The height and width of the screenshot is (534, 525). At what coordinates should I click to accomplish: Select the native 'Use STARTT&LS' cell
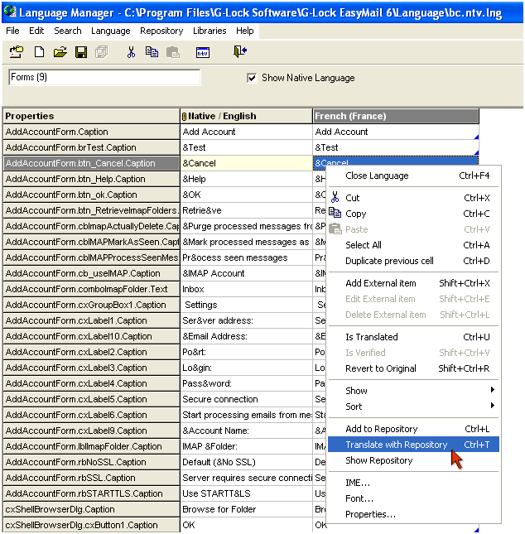pyautogui.click(x=246, y=493)
